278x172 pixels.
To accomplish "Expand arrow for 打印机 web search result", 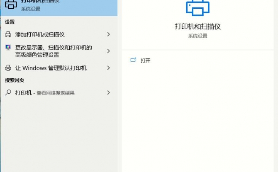I will [x=109, y=93].
